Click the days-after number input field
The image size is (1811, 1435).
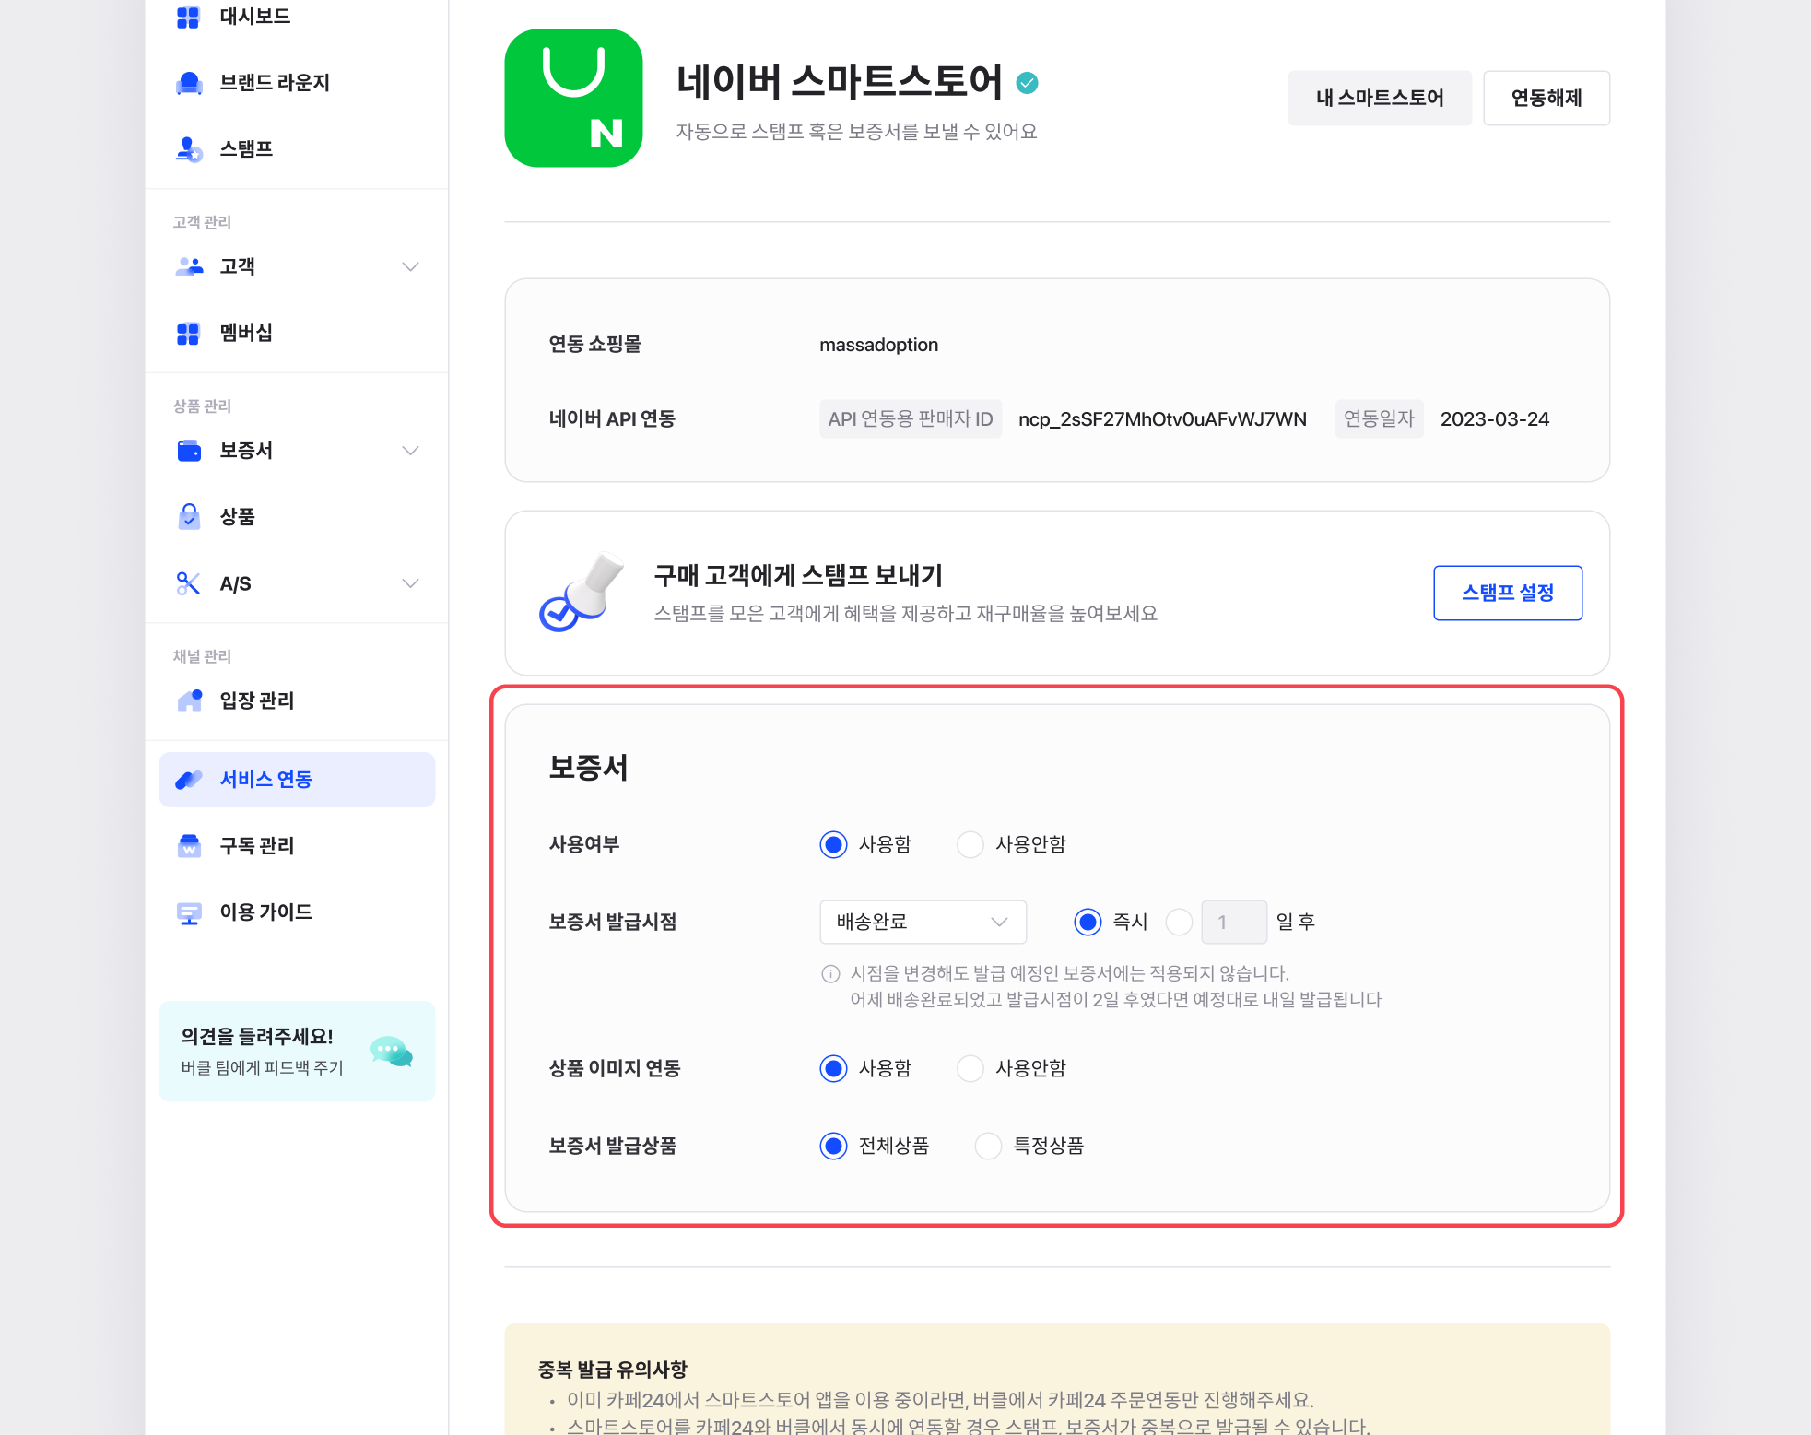click(x=1233, y=922)
